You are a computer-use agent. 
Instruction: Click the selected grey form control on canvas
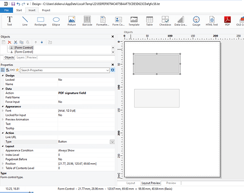click(157, 64)
